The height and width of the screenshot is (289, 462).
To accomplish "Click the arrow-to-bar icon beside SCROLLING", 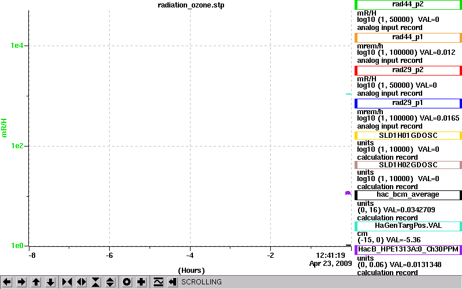I will 172,282.
